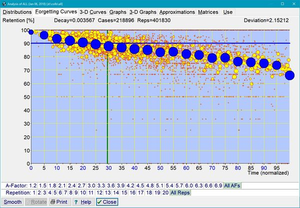Open Help with the question mark button
Viewport: 300px width, 208px height.
[83, 202]
